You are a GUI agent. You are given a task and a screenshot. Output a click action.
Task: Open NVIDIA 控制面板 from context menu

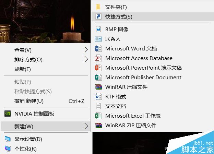pos(46,114)
